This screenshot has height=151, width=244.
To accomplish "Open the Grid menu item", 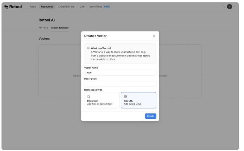I will [x=82, y=7].
